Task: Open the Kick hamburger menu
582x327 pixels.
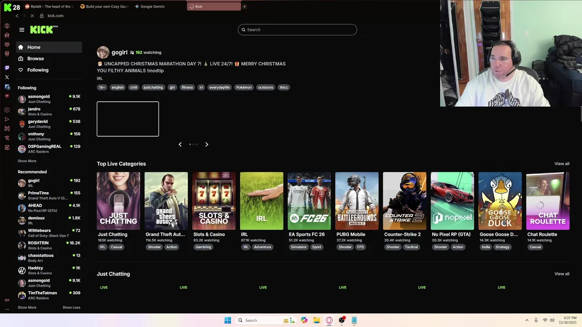Action: (x=21, y=30)
